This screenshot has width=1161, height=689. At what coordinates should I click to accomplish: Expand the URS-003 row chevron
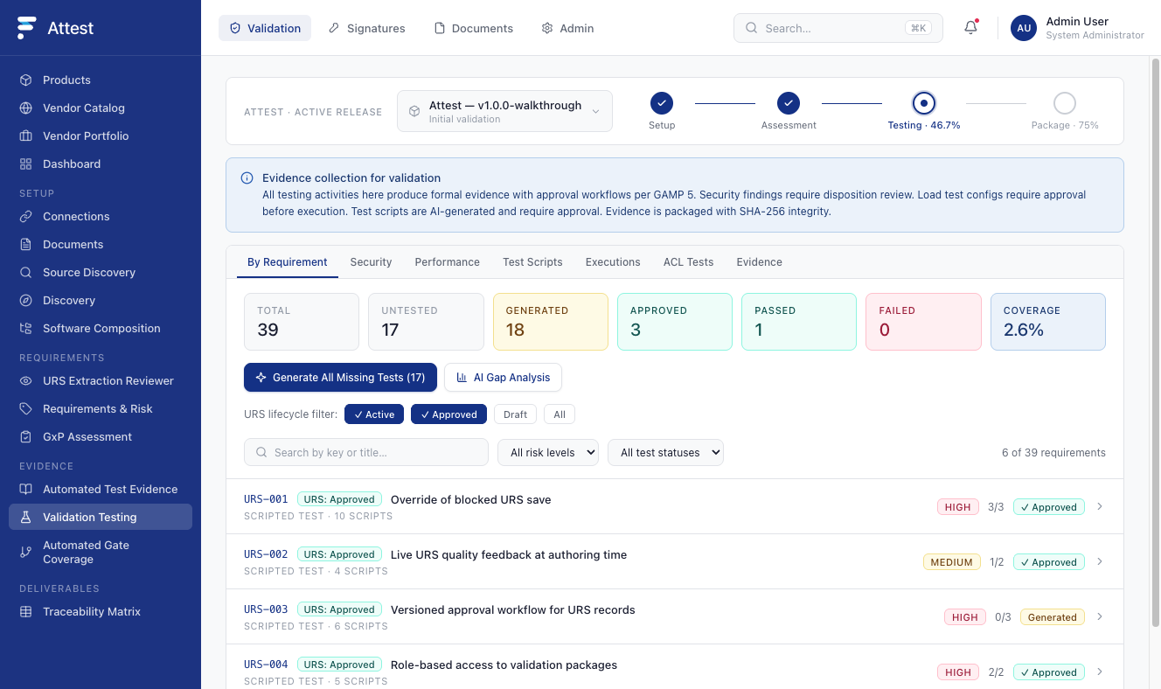[1100, 616]
